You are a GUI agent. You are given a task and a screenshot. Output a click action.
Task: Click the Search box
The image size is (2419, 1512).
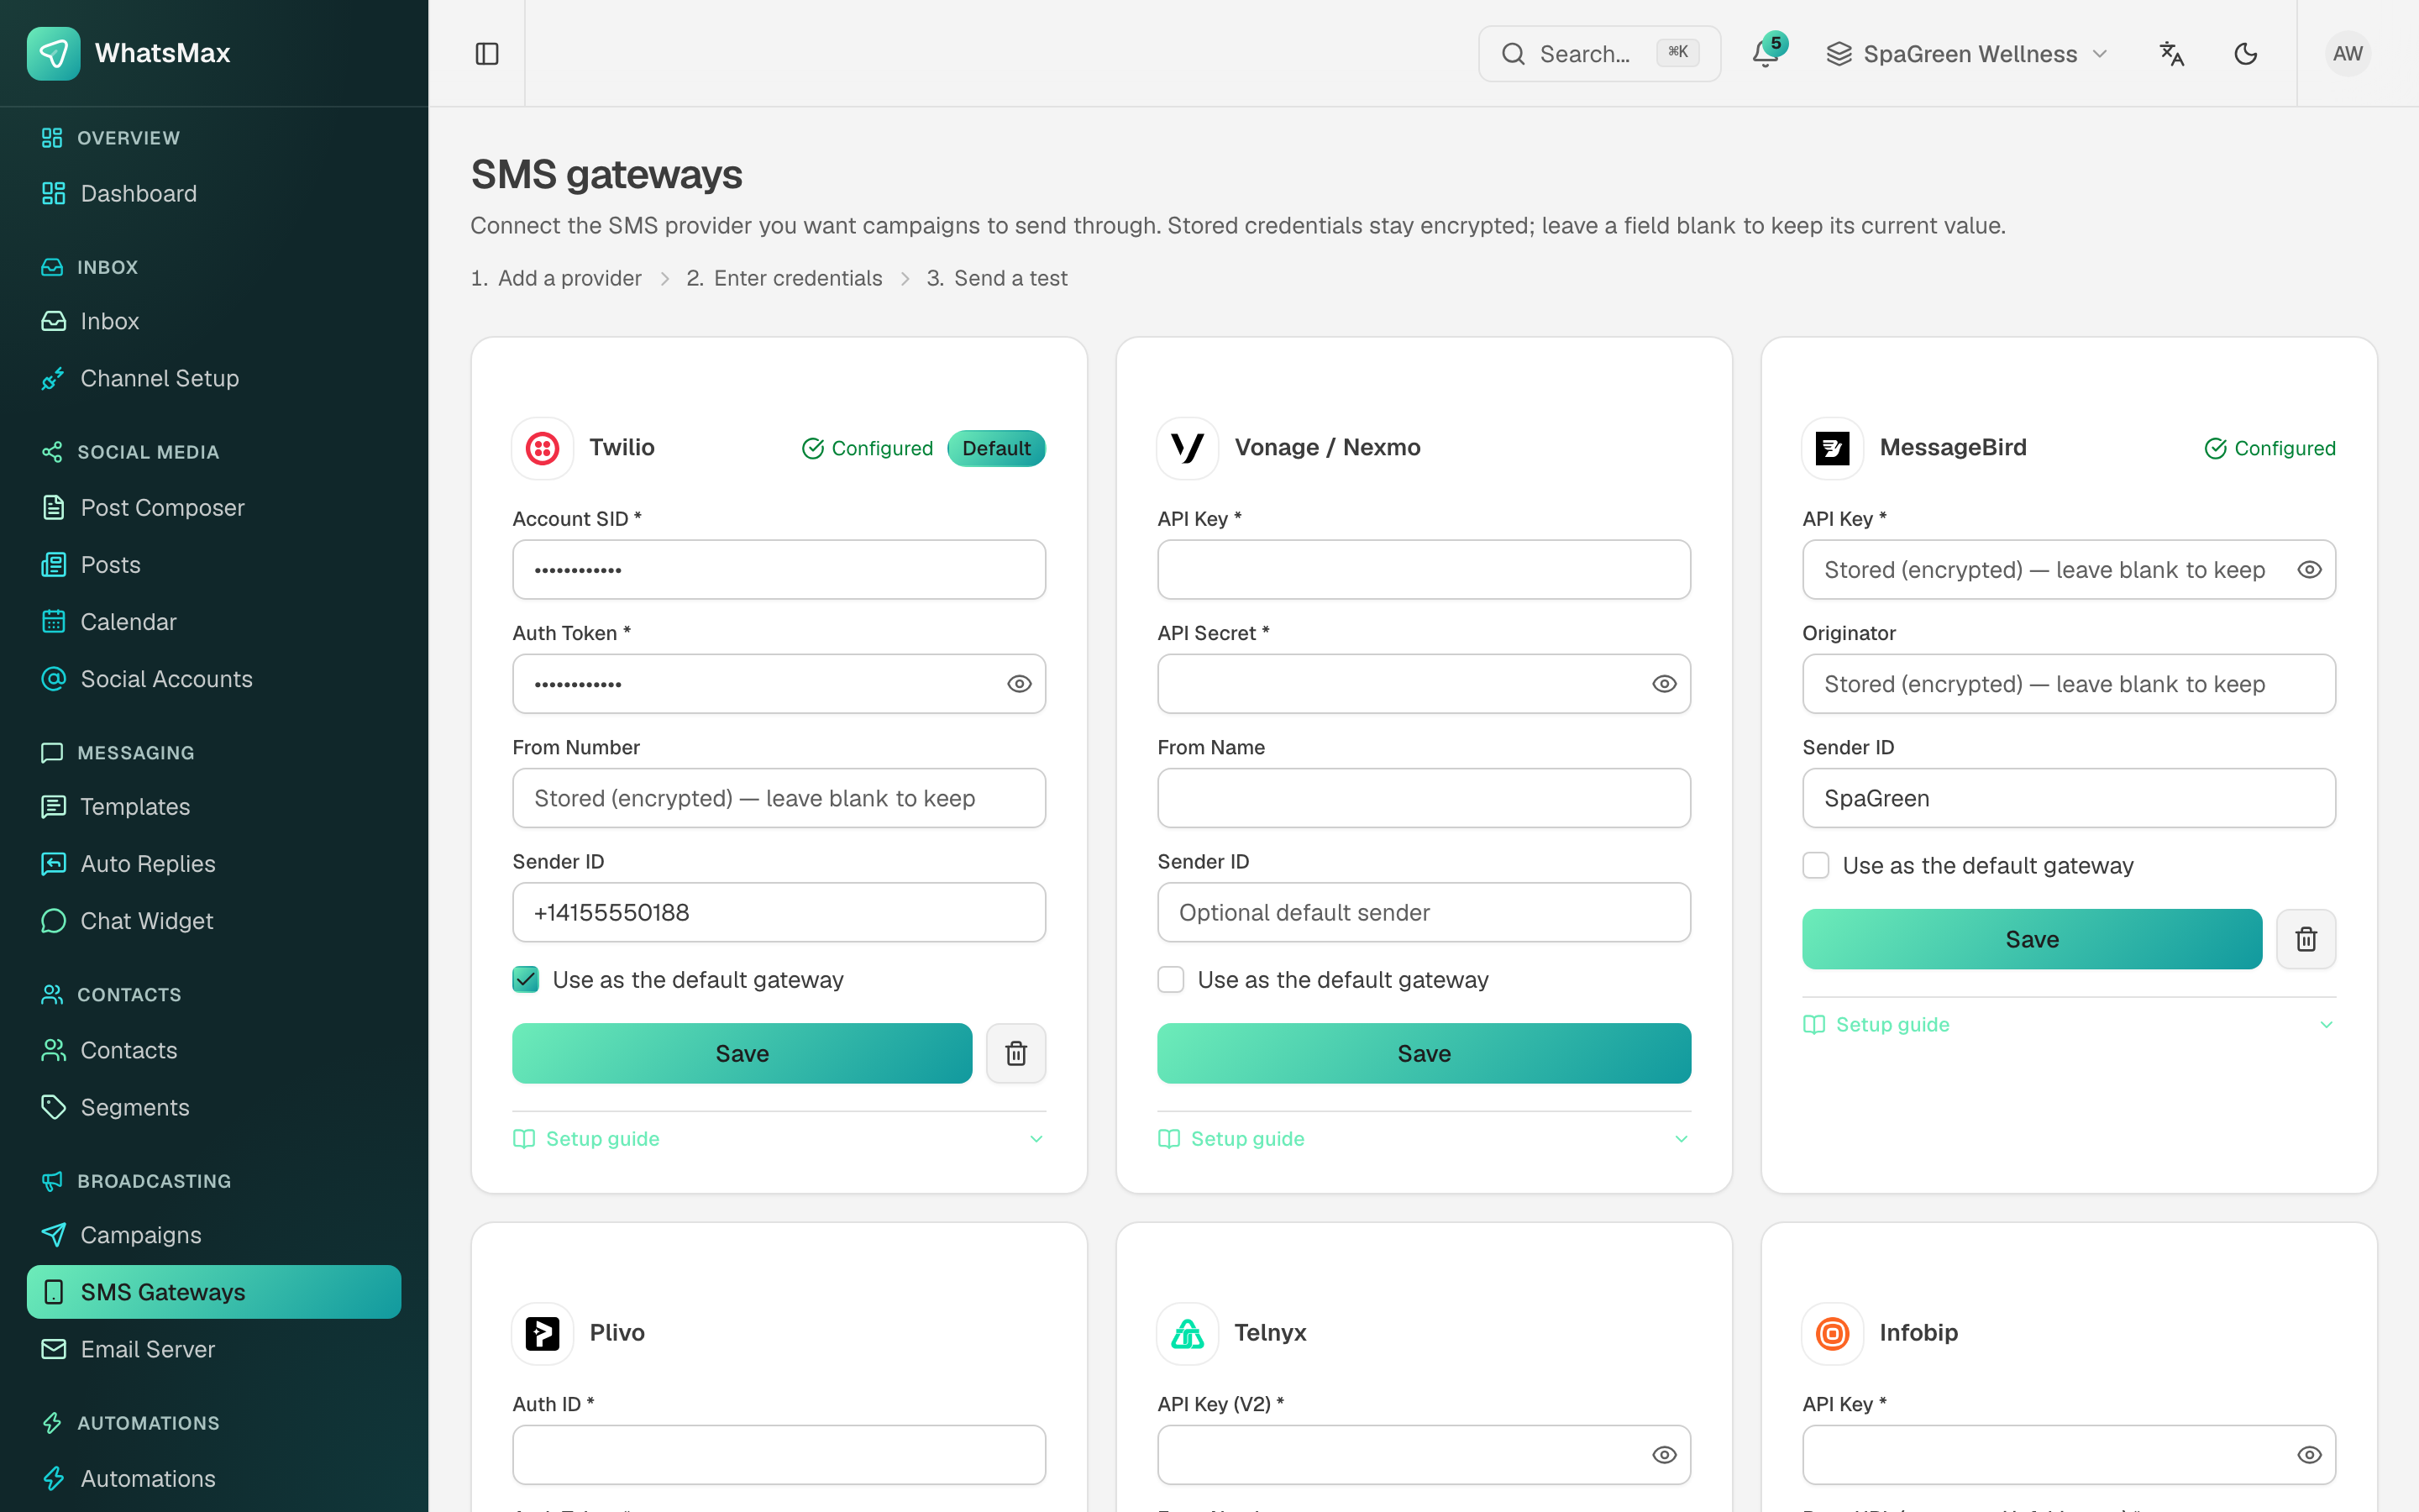click(x=1599, y=54)
